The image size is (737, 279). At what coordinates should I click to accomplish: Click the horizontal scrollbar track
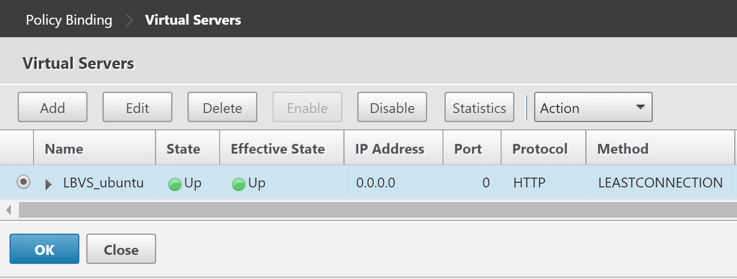378,210
